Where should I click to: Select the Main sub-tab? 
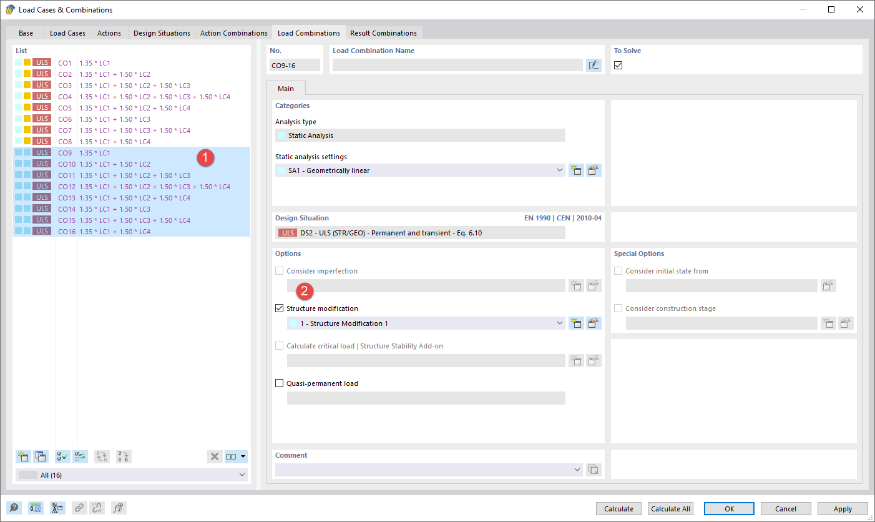286,89
